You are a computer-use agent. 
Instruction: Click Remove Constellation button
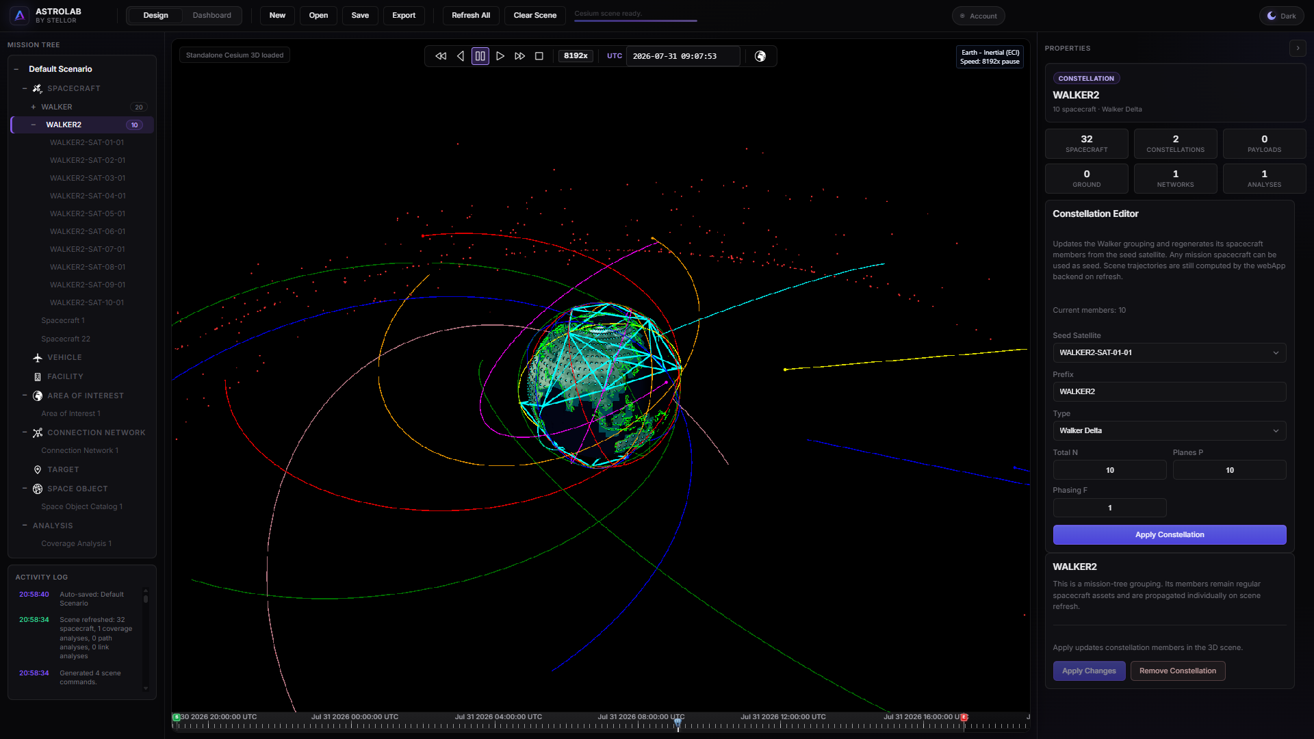(1177, 671)
